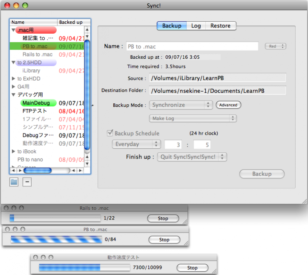Select the Rails to .mac list row
This screenshot has width=308, height=275.
click(47, 54)
